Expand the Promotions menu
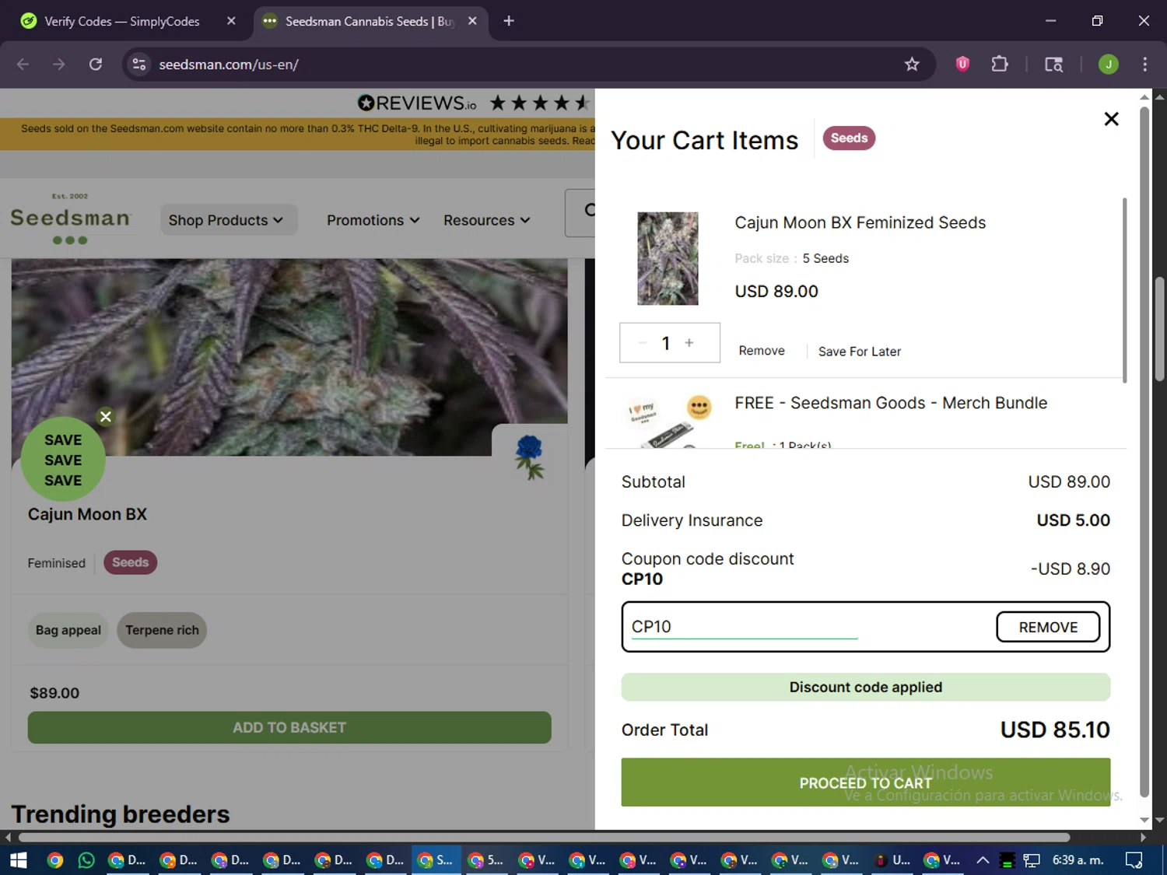Viewport: 1167px width, 875px height. pos(373,220)
